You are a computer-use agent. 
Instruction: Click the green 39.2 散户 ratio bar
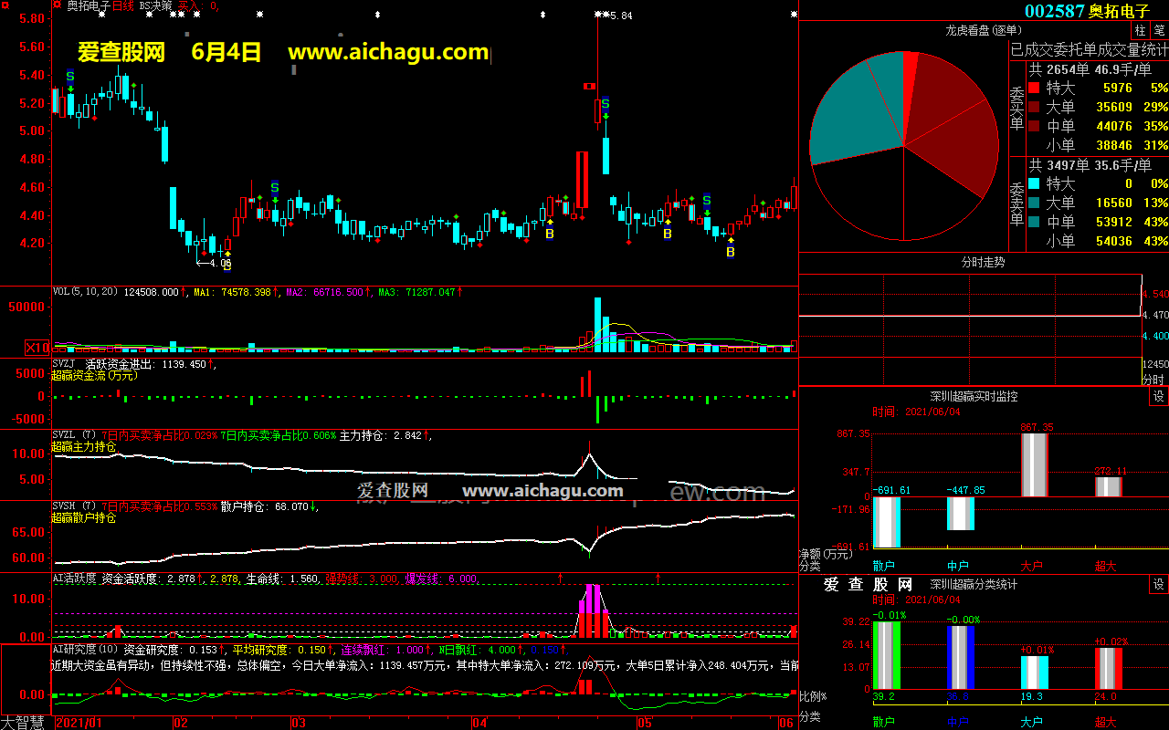point(886,655)
